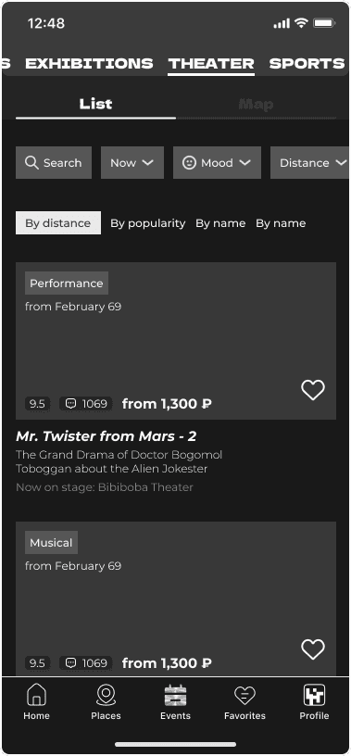Open the Favorites heart icon in bottom bar
The width and height of the screenshot is (351, 756).
pos(244,696)
